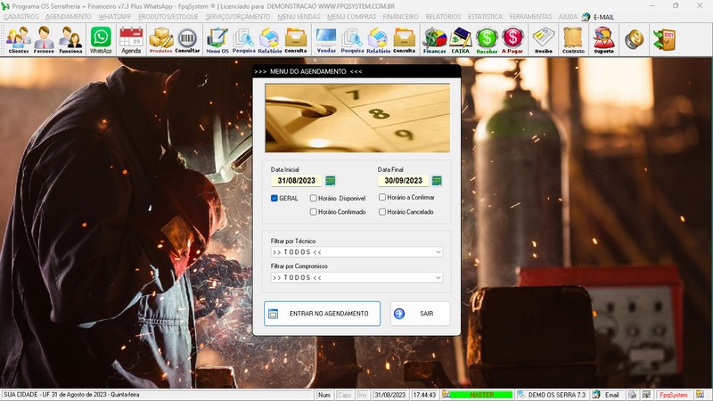713x401 pixels.
Task: Open the Vendas monitor icon
Action: point(326,39)
